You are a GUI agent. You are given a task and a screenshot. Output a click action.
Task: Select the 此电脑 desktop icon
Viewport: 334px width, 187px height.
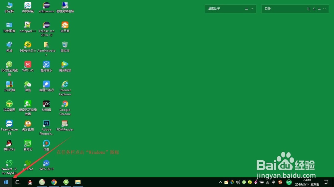coord(9,7)
